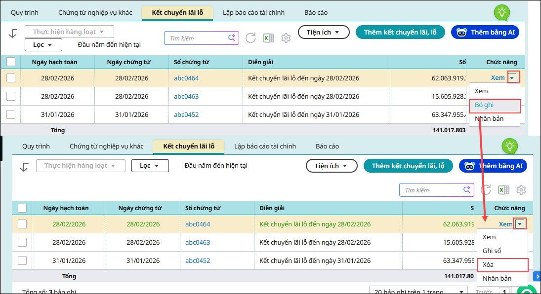Open voucher link abc0463 in lower table

point(198,242)
